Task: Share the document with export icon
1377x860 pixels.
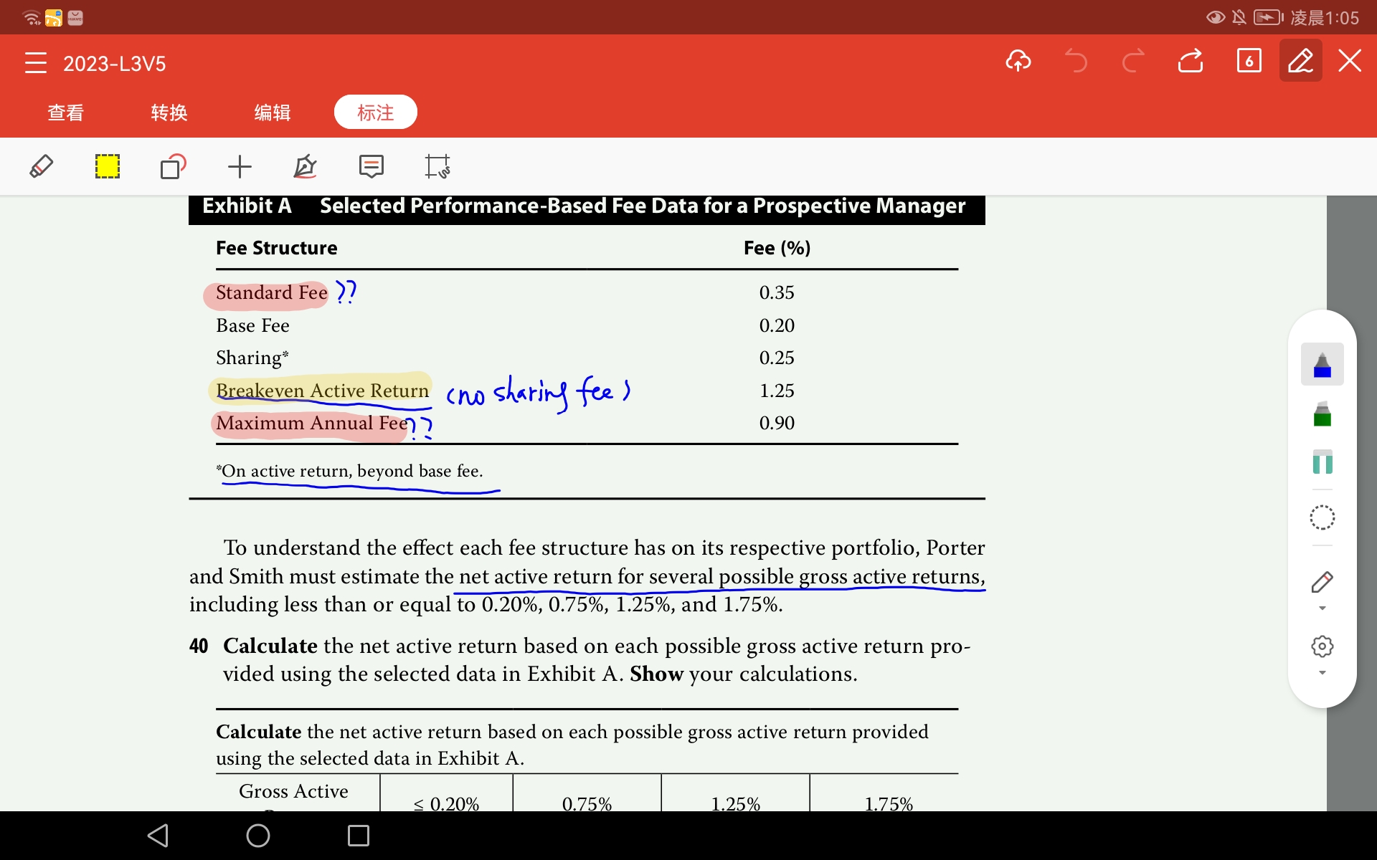Action: [1191, 61]
